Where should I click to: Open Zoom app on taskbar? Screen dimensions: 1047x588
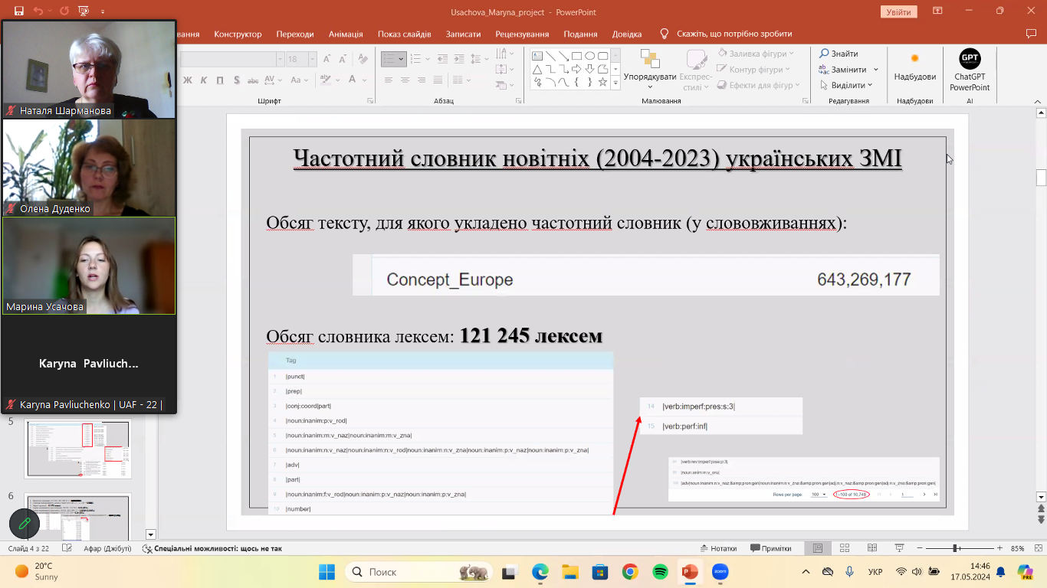(x=720, y=572)
